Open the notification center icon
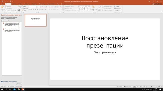Screen dimensions: 163x91 point(160,89)
